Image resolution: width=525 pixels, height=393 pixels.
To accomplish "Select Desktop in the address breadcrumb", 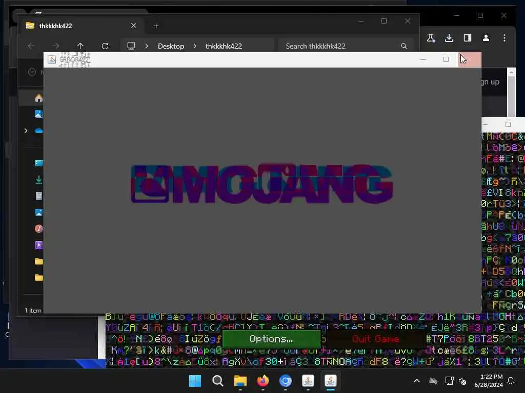I will (171, 46).
